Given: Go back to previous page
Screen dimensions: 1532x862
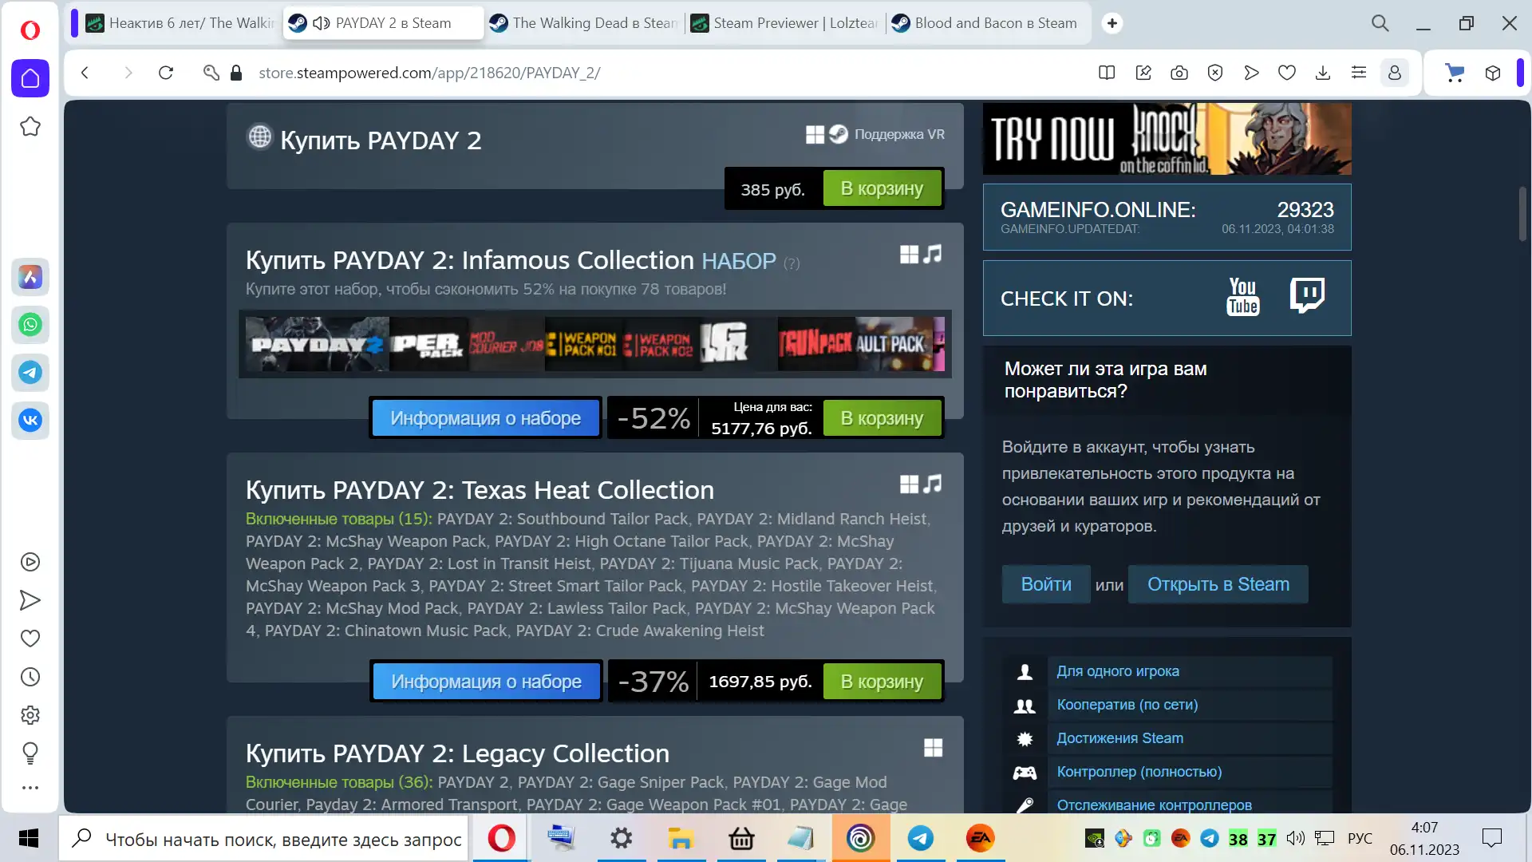Looking at the screenshot, I should [85, 73].
